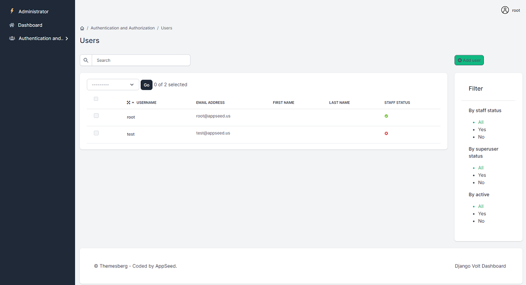
Task: Click the green staff status check for root
Action: click(386, 116)
